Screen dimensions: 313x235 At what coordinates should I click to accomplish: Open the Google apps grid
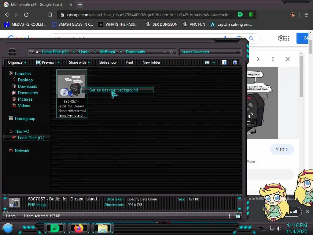coord(287,38)
